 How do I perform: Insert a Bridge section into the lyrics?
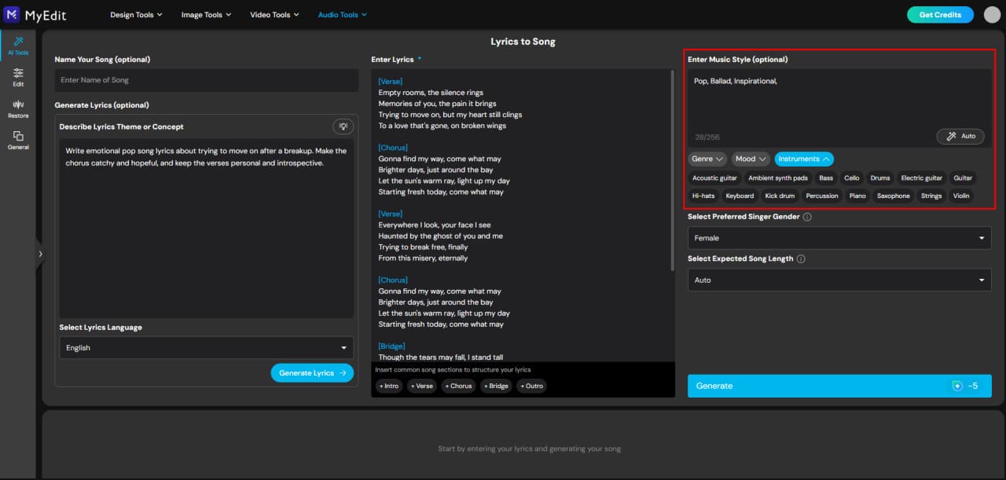click(x=495, y=386)
